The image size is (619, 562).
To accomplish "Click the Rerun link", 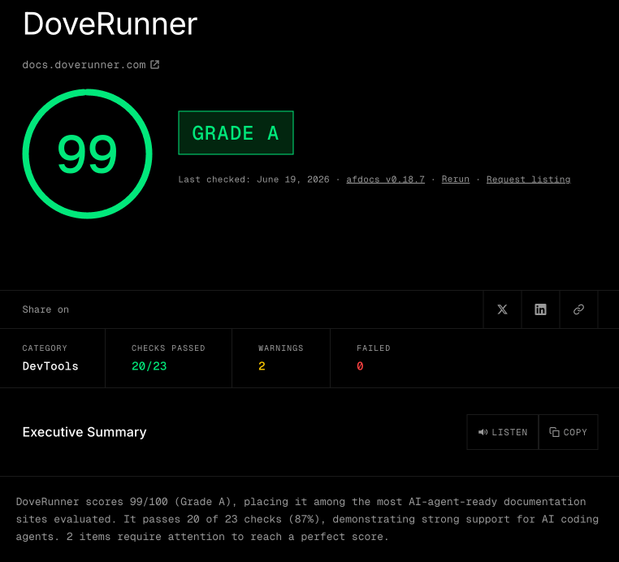I will (x=455, y=179).
